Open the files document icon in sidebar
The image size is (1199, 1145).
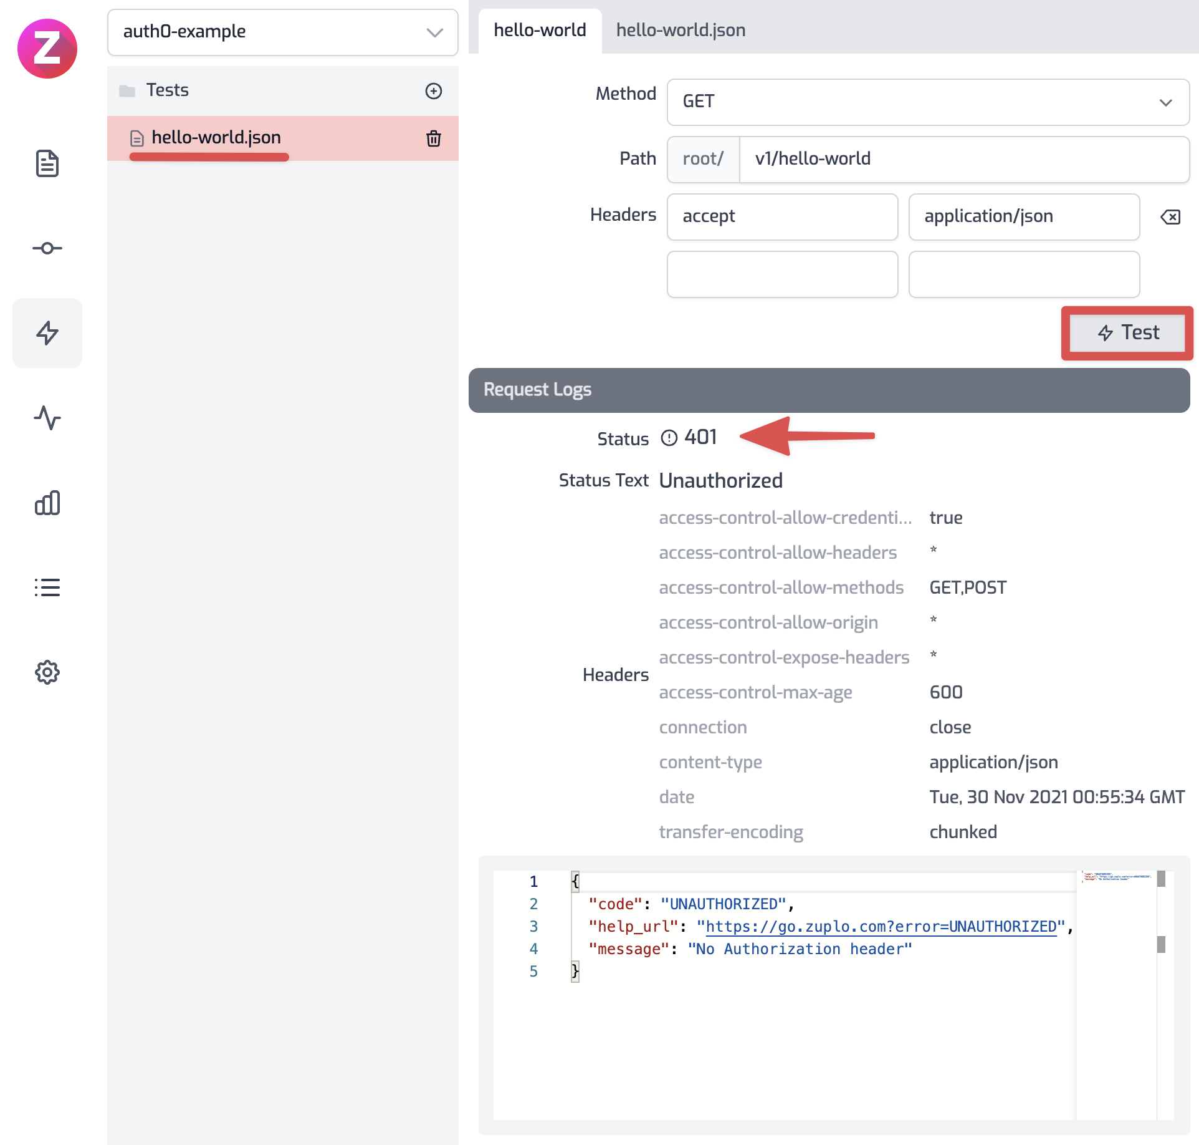(47, 163)
